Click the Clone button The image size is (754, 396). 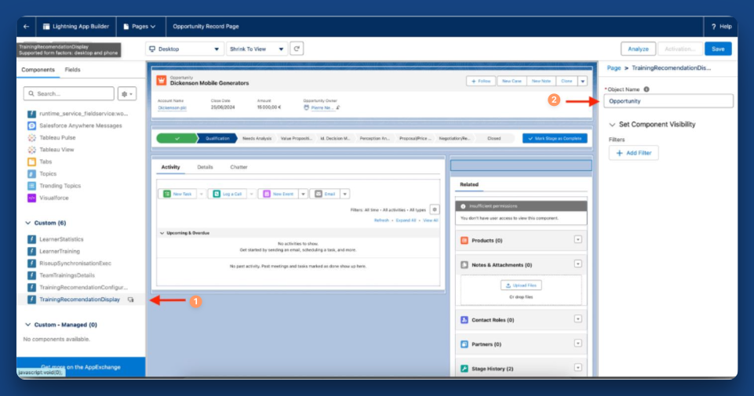tap(566, 82)
